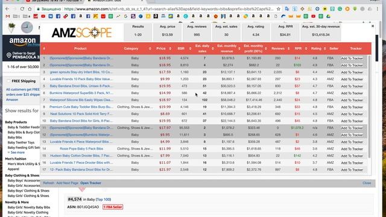Reload the page with the refresh icon
Screen dimensions: 386x217
22,9
